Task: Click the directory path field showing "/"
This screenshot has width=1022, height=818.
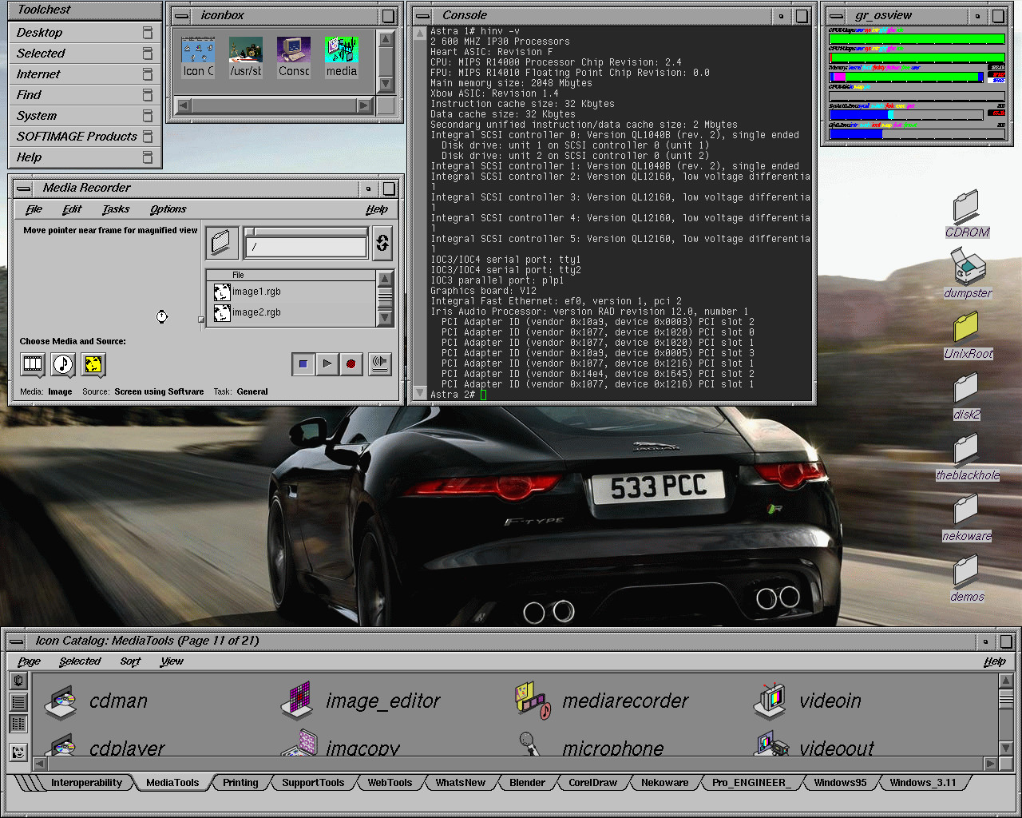Action: (x=307, y=248)
